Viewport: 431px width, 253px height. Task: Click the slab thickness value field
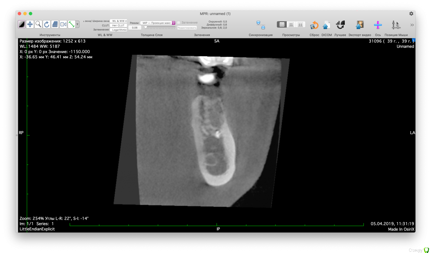(134, 28)
